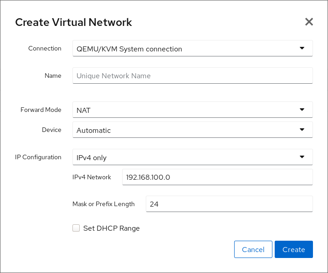Click the IP Configuration caret arrow

click(302, 157)
